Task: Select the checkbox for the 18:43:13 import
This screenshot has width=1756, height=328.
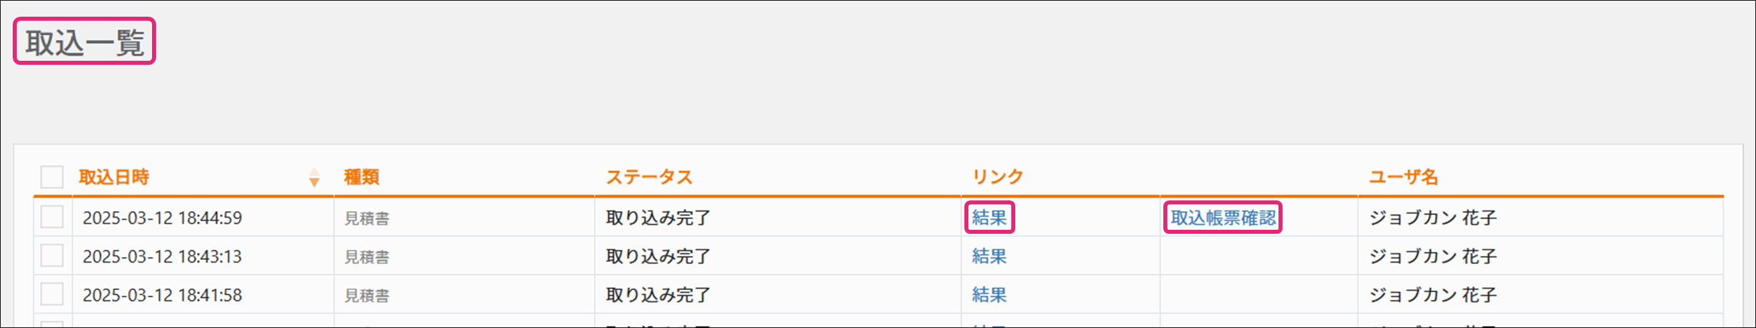Action: pyautogui.click(x=52, y=257)
